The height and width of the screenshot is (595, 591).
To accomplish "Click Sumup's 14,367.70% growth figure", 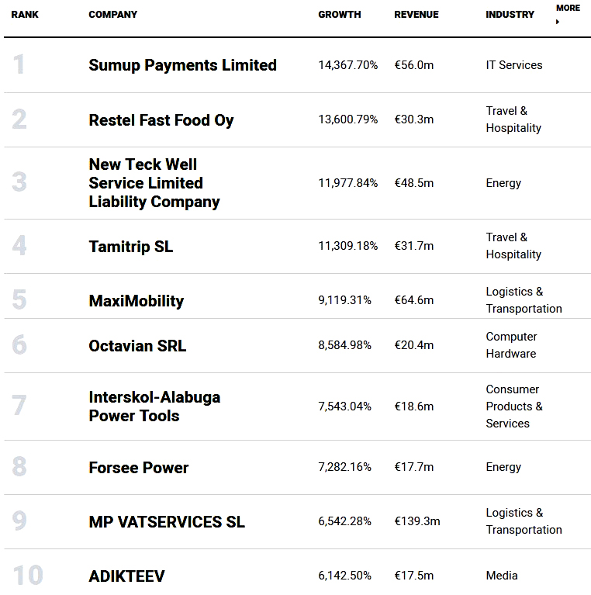I will [x=347, y=65].
